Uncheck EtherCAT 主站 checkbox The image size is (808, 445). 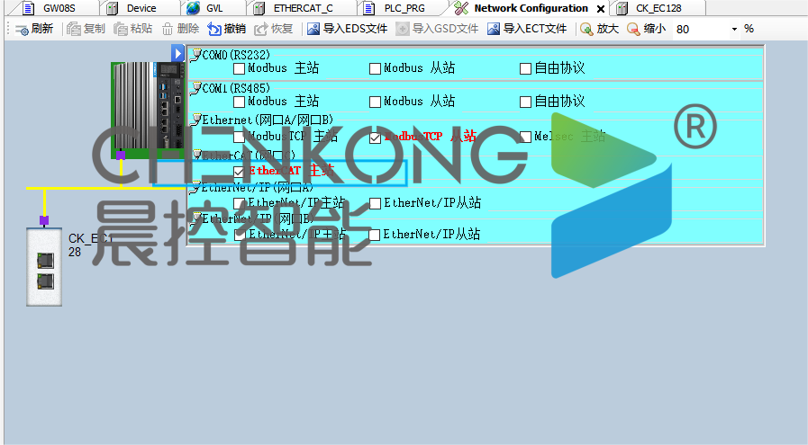point(239,172)
